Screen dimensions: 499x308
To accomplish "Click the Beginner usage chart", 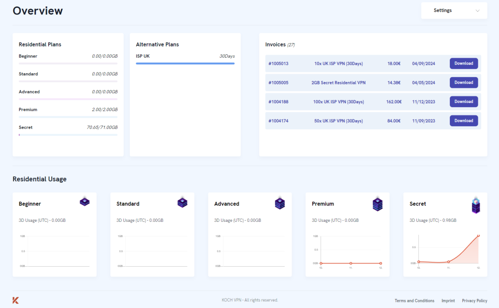I will click(x=54, y=251).
